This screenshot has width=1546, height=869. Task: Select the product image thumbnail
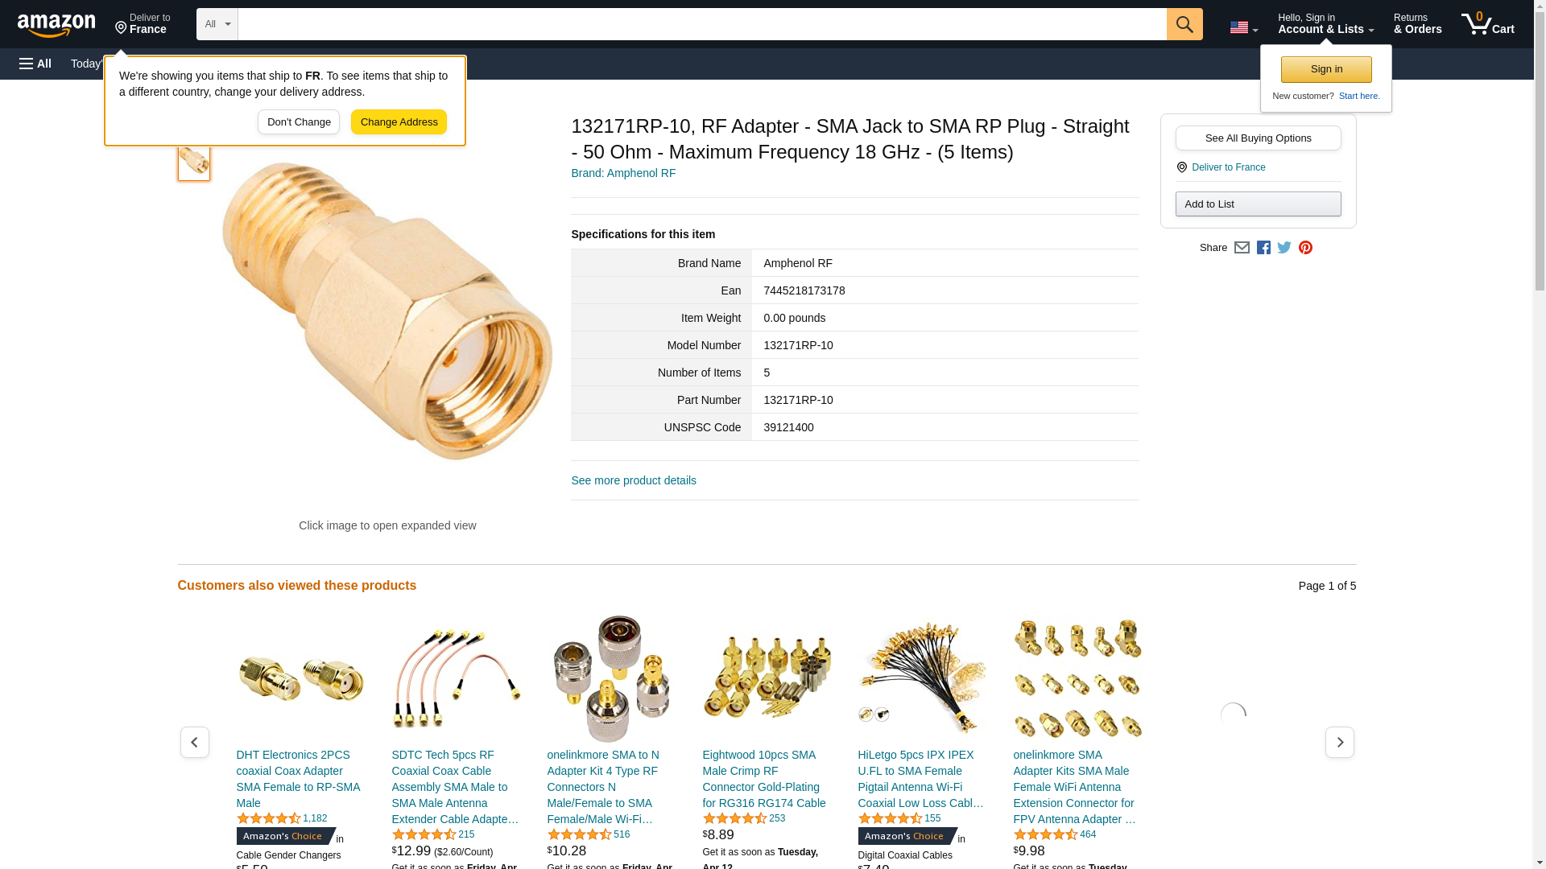coord(194,162)
